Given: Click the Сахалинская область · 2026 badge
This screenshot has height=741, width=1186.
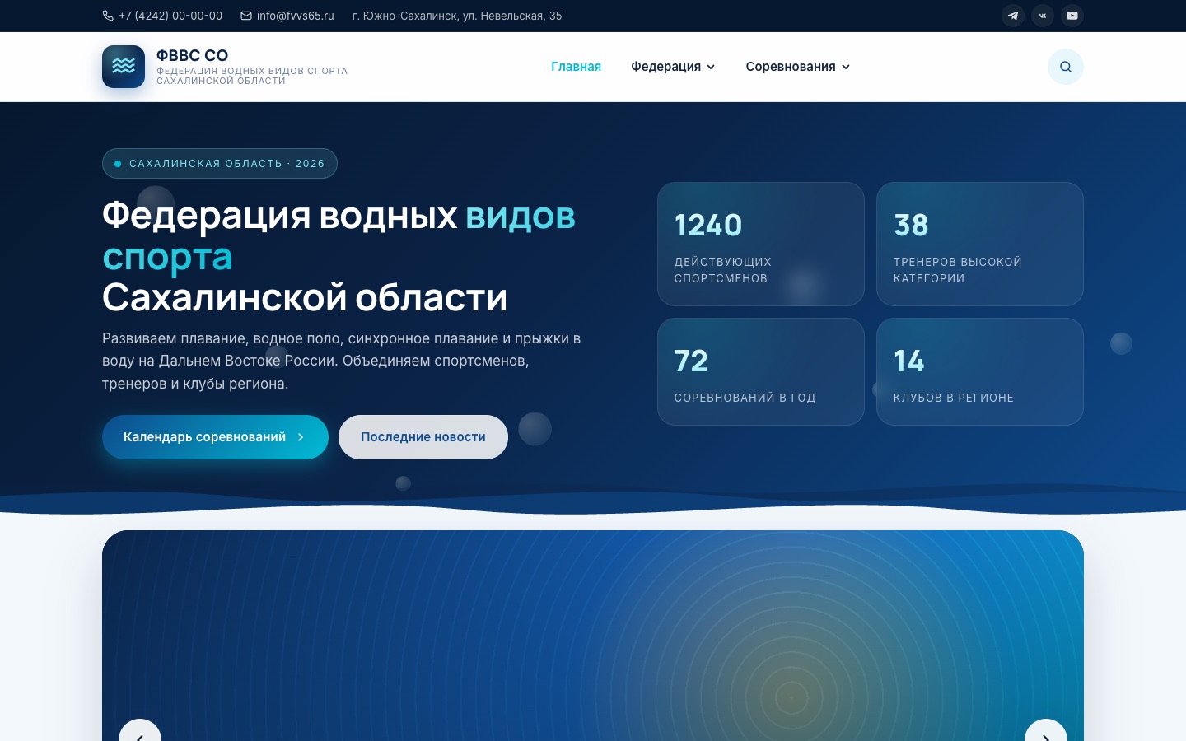Looking at the screenshot, I should (220, 163).
